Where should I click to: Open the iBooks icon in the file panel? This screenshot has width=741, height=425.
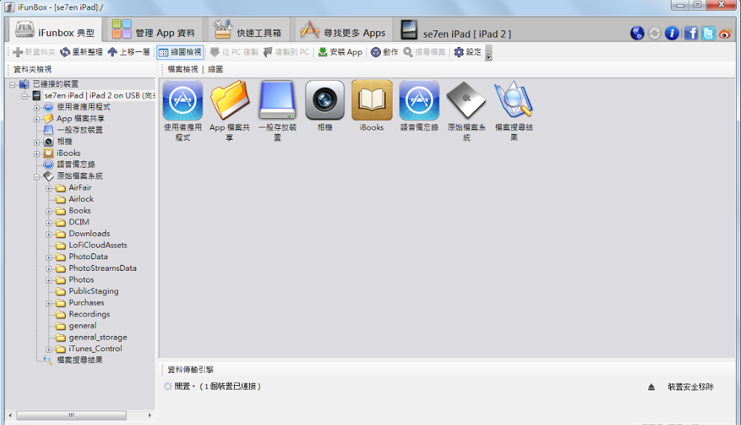point(371,101)
